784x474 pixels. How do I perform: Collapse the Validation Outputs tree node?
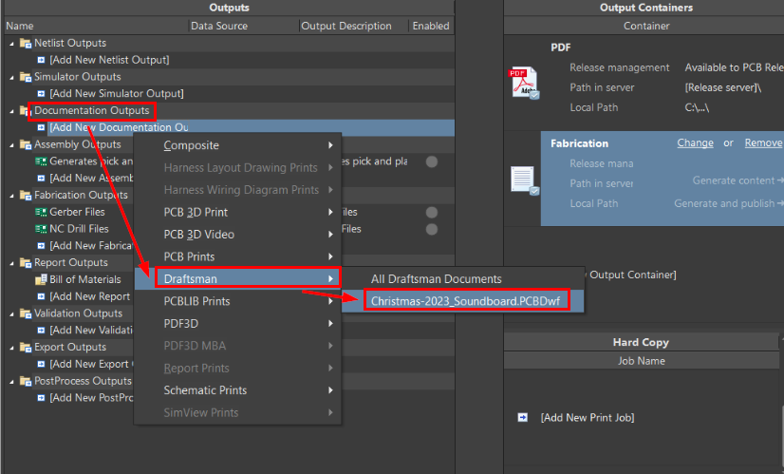coord(12,314)
